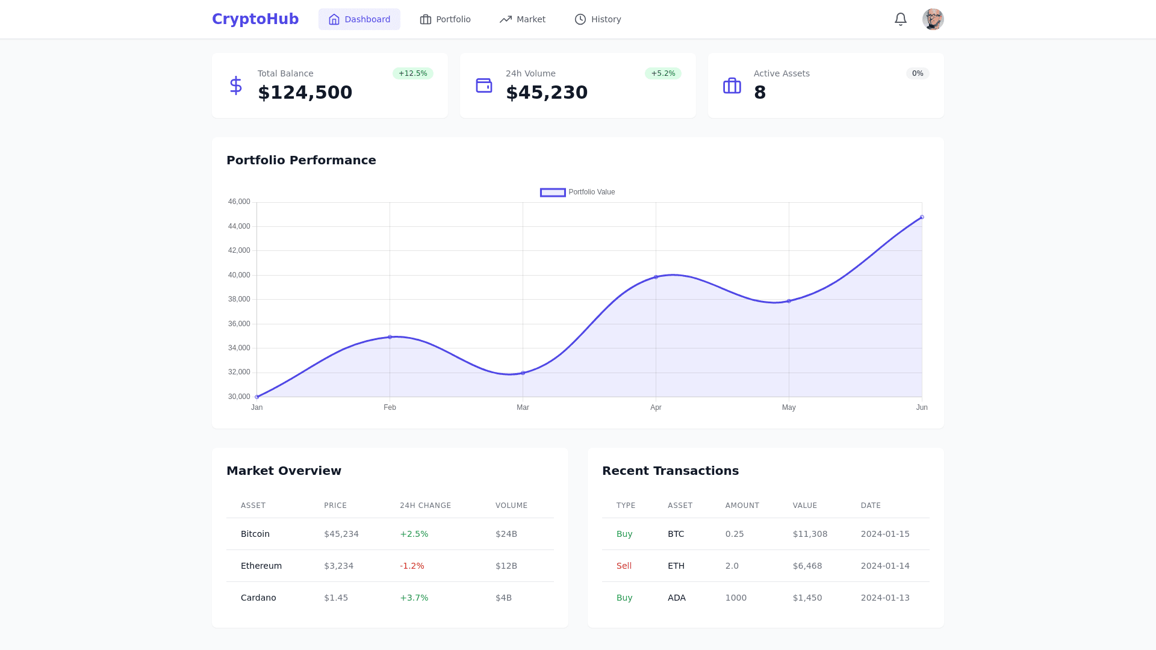Click the 24H CHANGE column header
Screen dimensions: 1156x650
coord(425,506)
